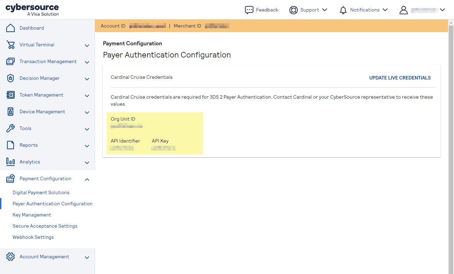This screenshot has width=454, height=274.
Task: Open Webhook Settings submenu item
Action: point(33,237)
